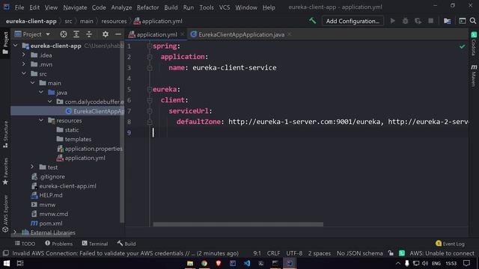
Task: Open the Project view dropdown
Action: pos(32,34)
